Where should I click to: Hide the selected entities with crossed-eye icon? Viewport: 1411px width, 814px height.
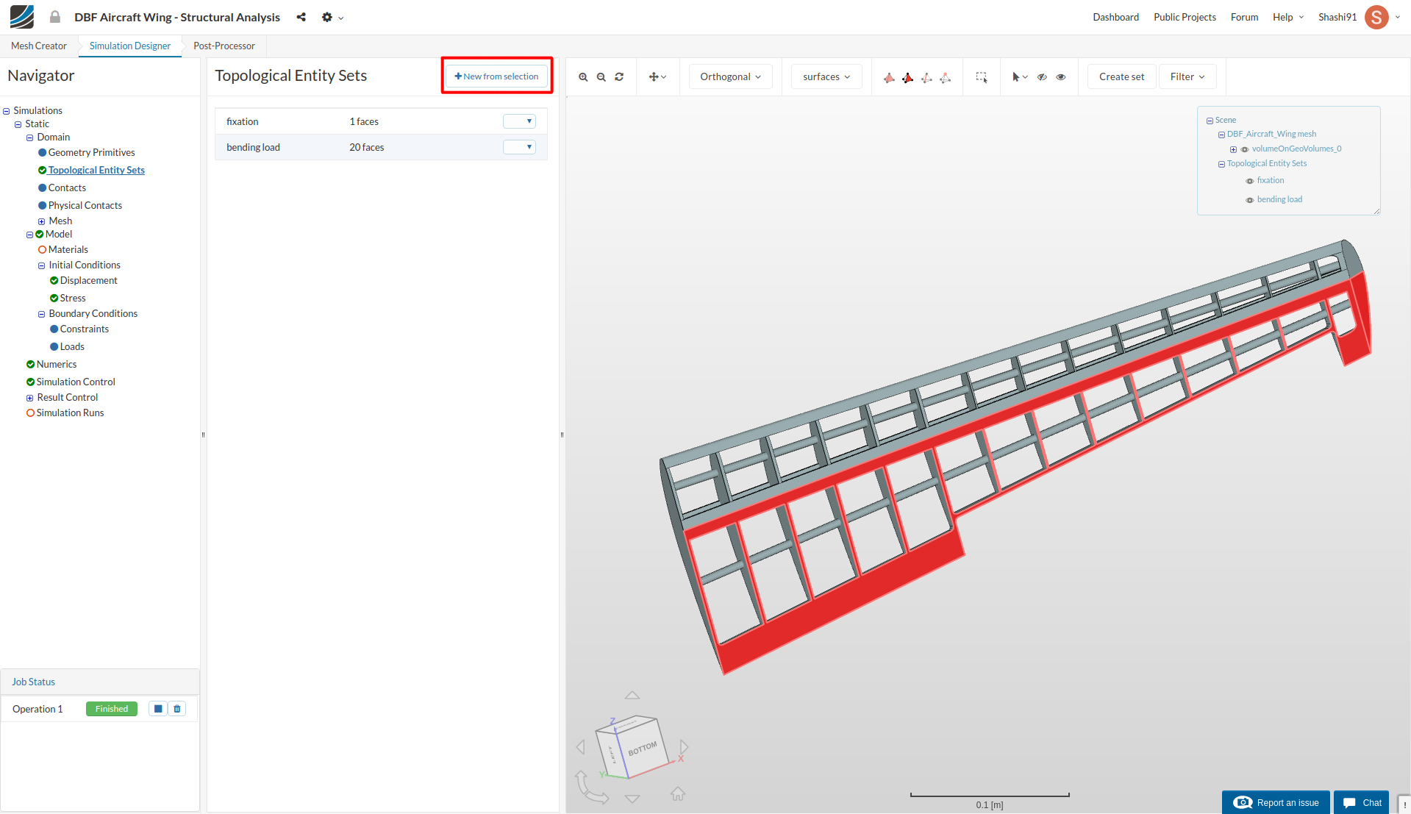(1042, 77)
